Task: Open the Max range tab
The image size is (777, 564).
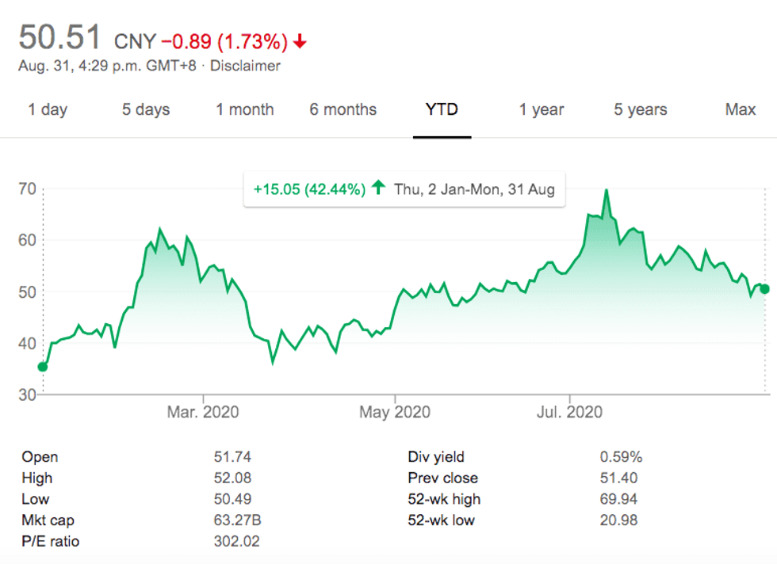Action: [741, 109]
